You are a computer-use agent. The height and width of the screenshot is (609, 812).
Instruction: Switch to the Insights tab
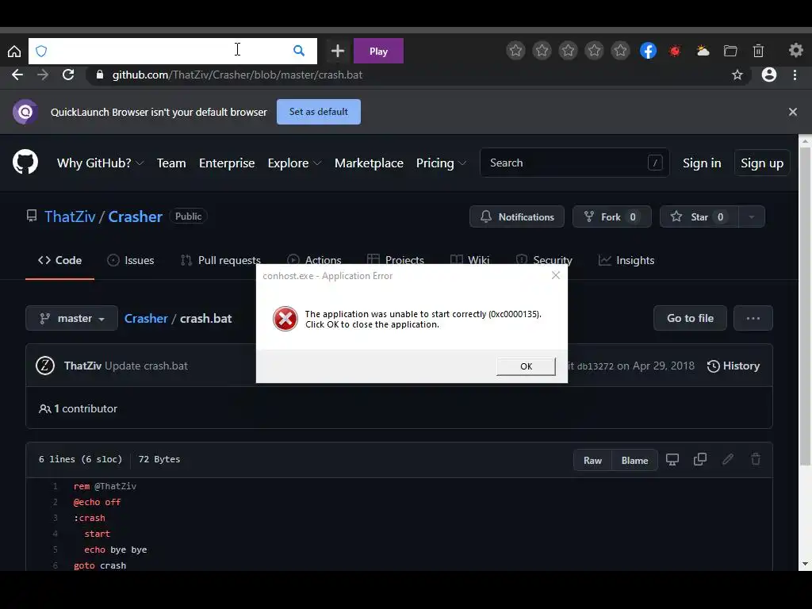coord(626,260)
